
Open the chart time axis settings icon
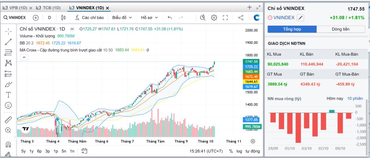[253, 141]
